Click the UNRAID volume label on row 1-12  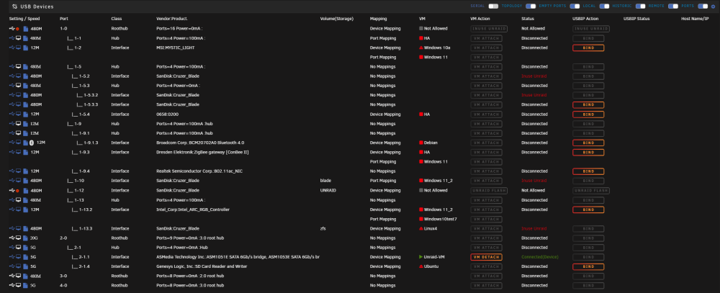329,190
